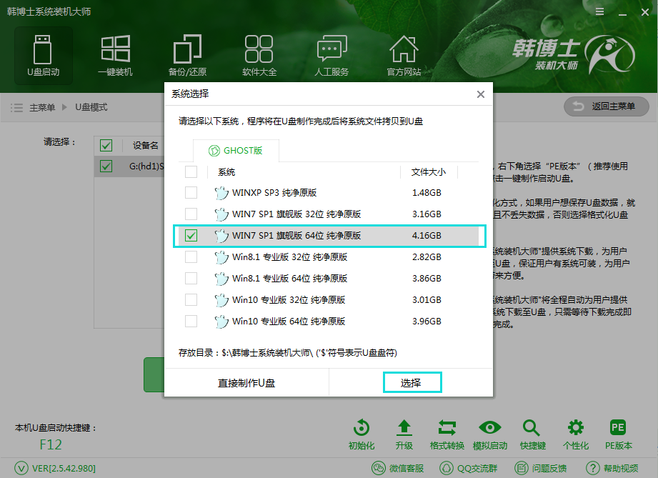Image resolution: width=658 pixels, height=478 pixels.
Task: Uncheck WIN7 SP1 旗舰版 64位 checkbox
Action: [x=191, y=236]
